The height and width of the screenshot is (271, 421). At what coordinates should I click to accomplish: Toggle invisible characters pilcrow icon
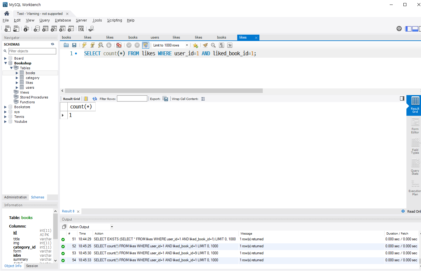(222, 45)
